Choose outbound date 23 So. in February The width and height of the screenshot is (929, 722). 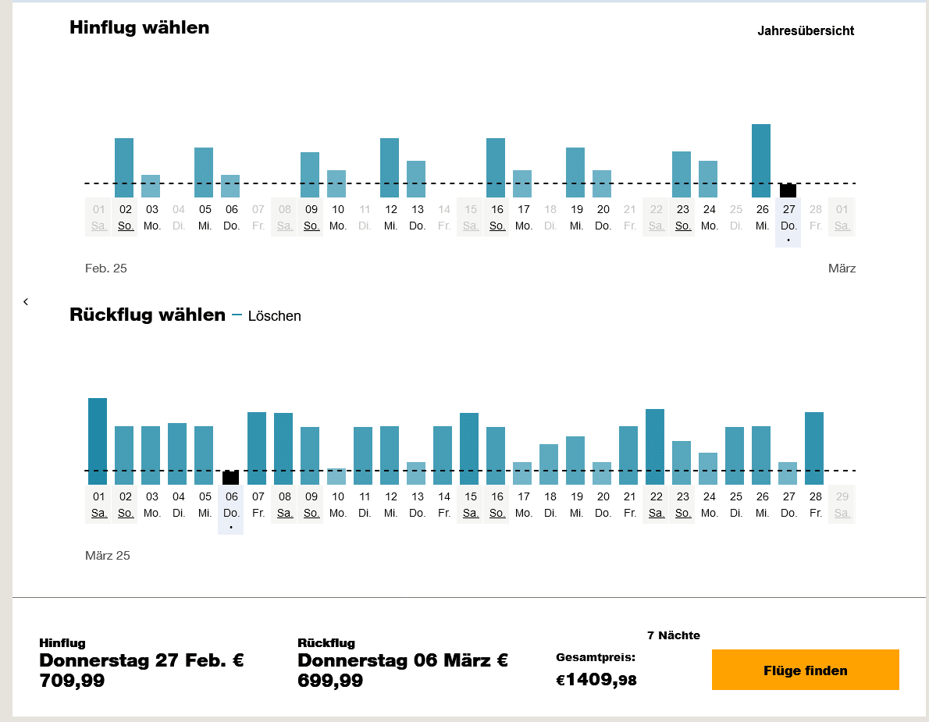(x=682, y=217)
